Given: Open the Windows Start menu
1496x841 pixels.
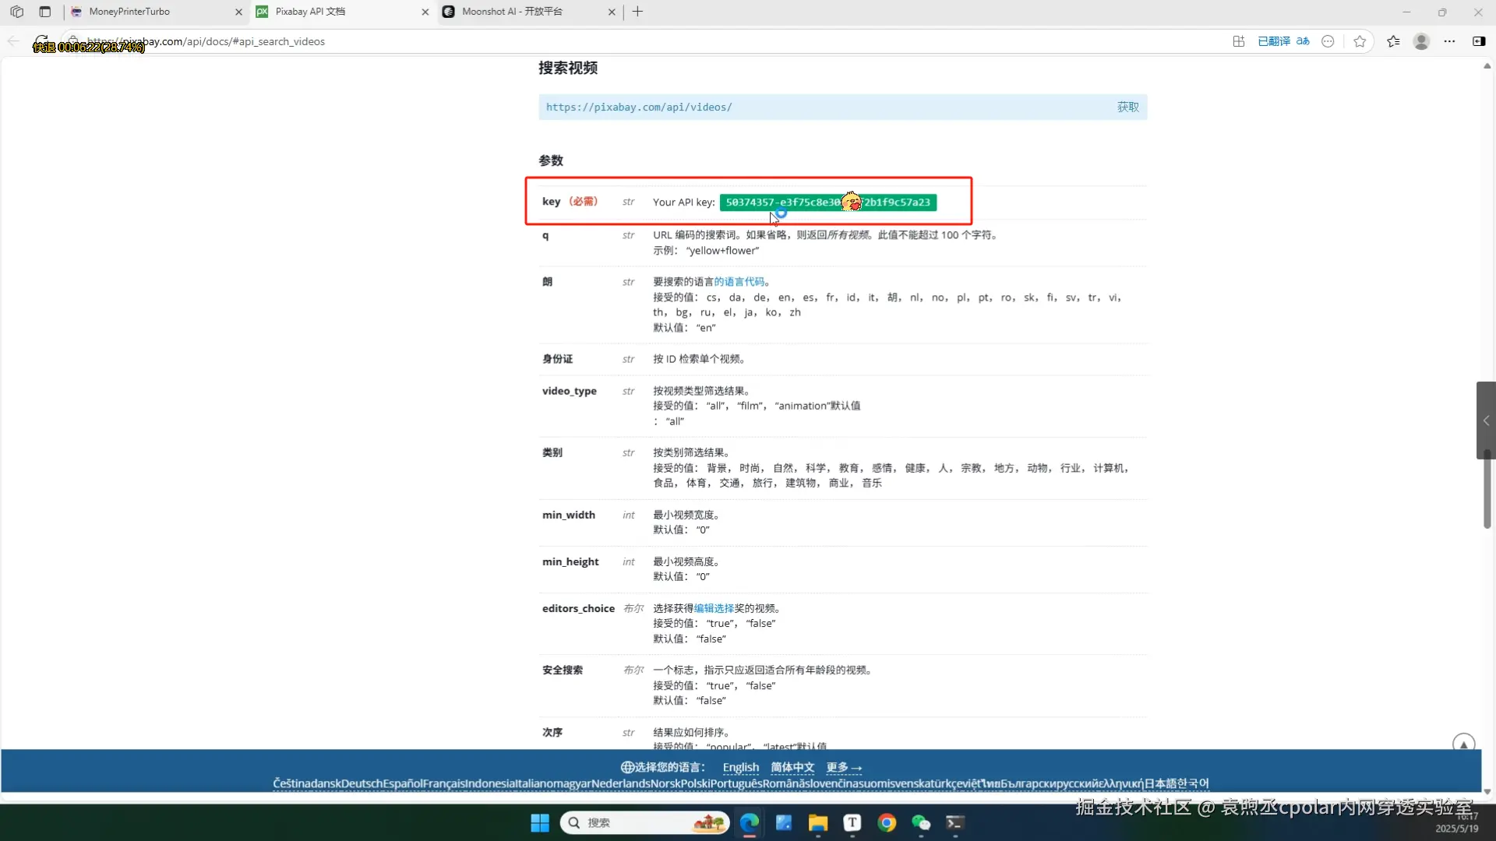Looking at the screenshot, I should (x=540, y=823).
